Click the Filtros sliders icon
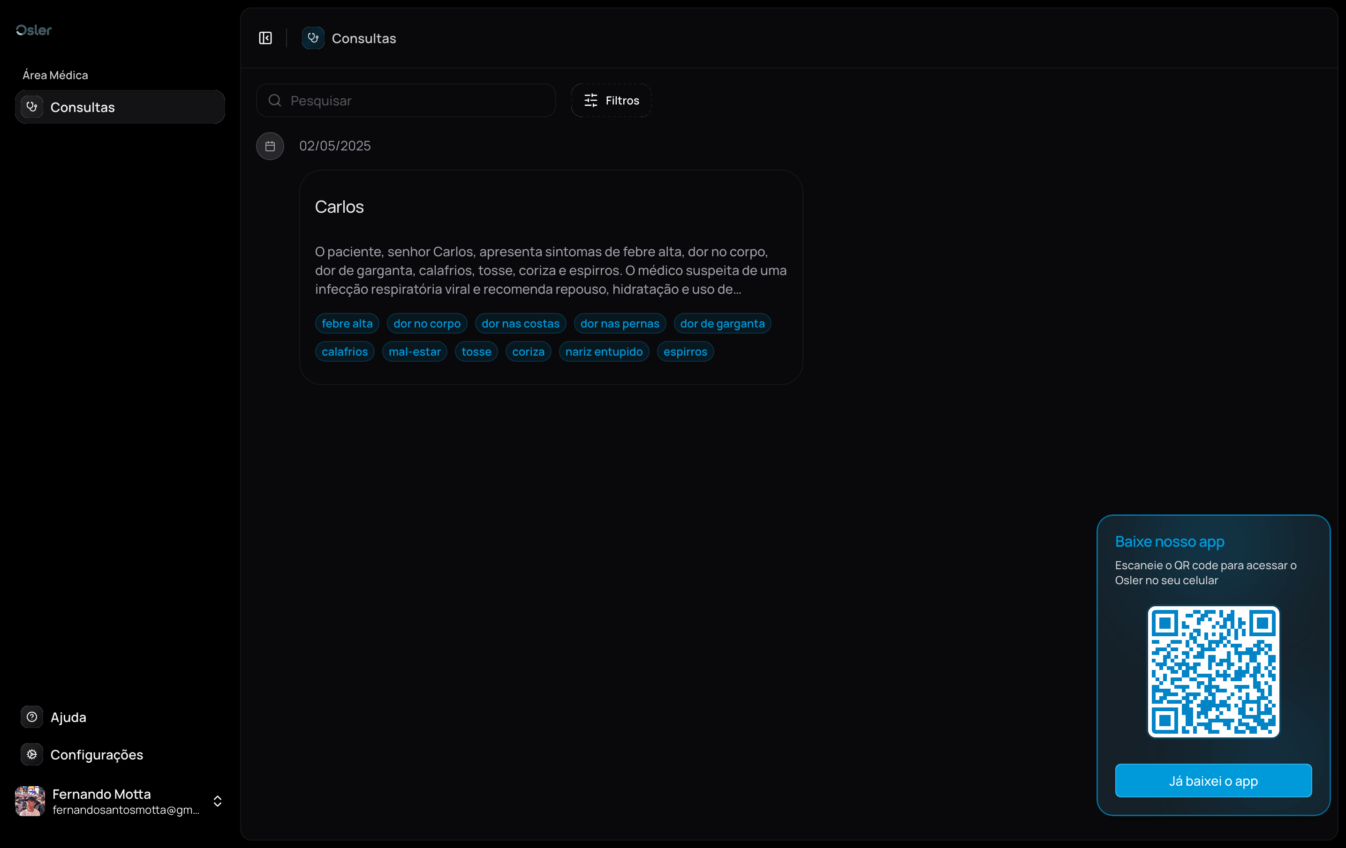Image resolution: width=1346 pixels, height=848 pixels. click(591, 100)
